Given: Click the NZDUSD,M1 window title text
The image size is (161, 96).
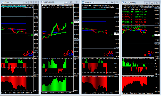Looking at the screenshot, I should pos(90,3).
